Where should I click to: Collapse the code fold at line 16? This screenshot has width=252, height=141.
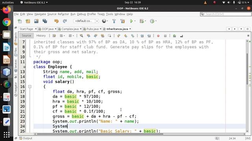click(x=30, y=87)
